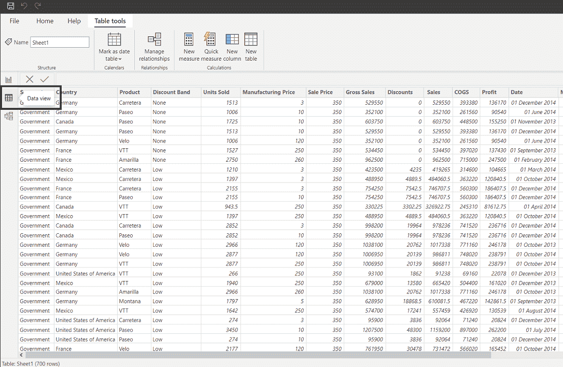Click the table Name input field
Screen dimensions: 563x367
tap(60, 43)
